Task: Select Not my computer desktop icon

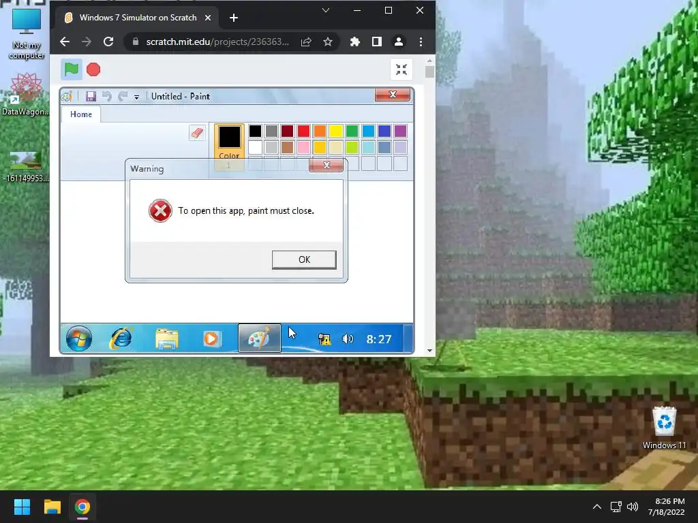Action: point(27,34)
